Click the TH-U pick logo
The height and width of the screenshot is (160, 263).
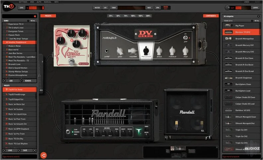[9, 7]
